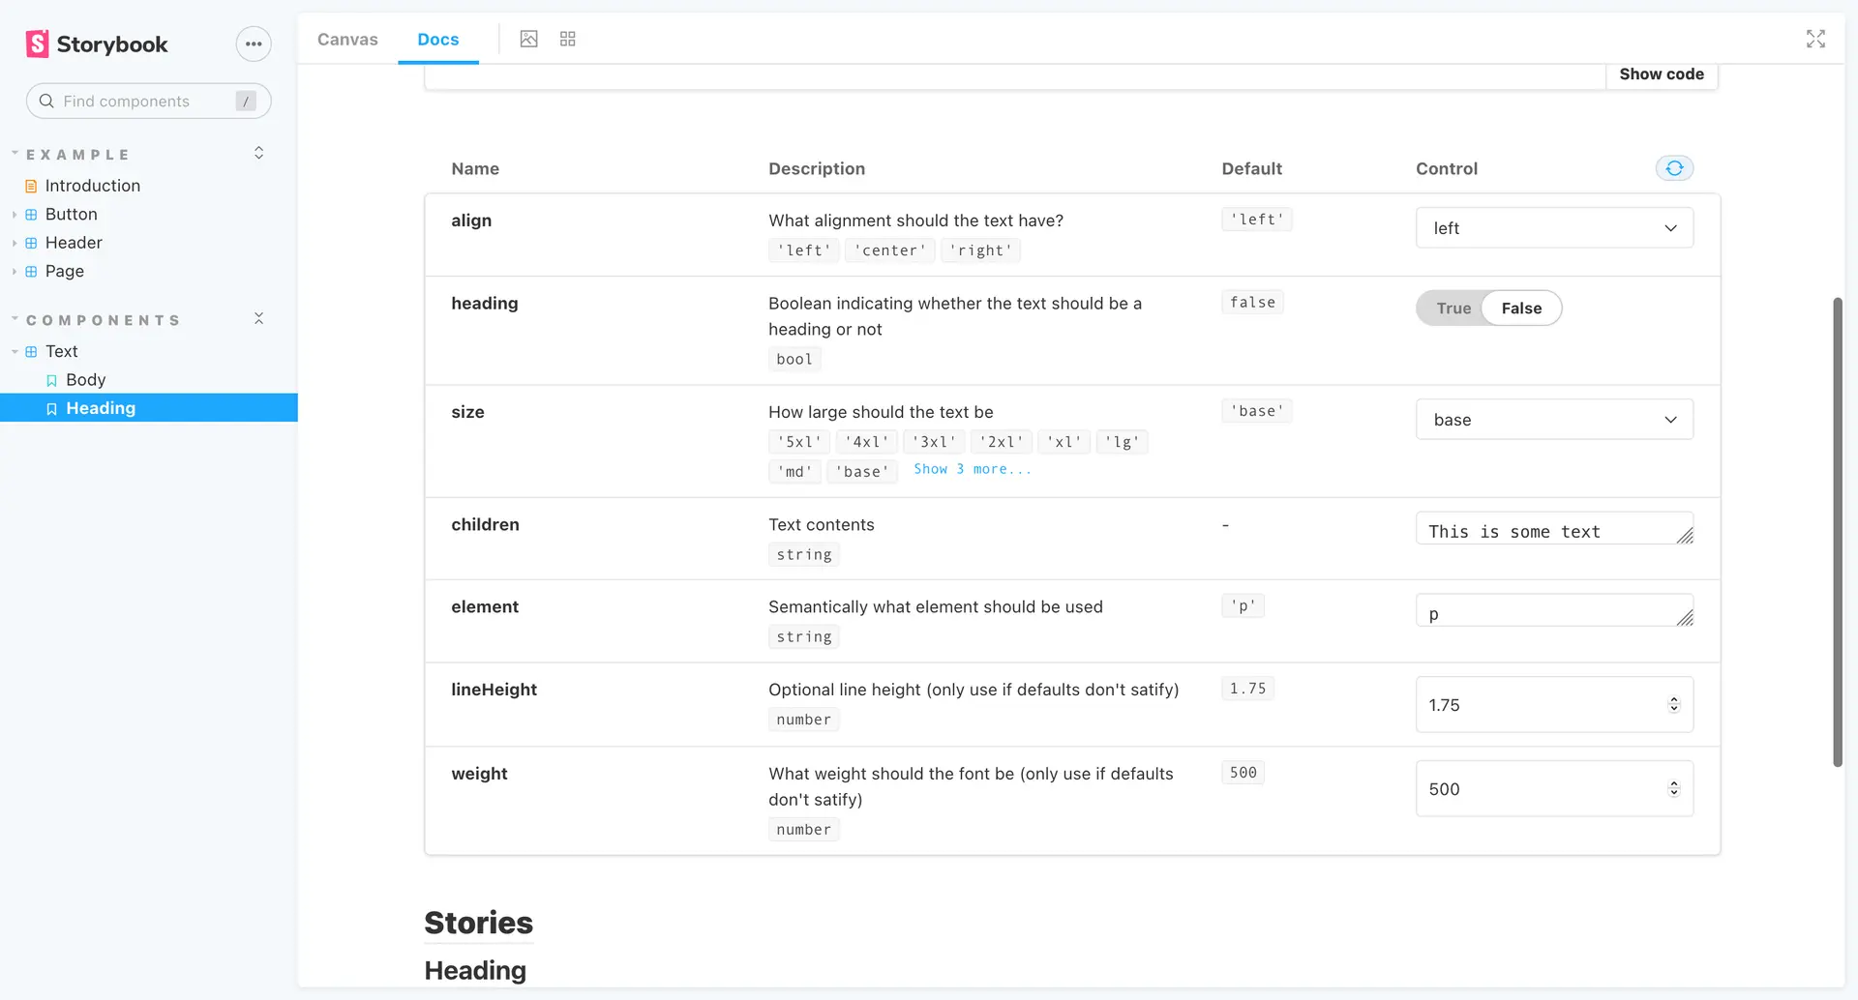Click the Heading story bookmark icon
This screenshot has height=1000, width=1858.
pos(51,408)
